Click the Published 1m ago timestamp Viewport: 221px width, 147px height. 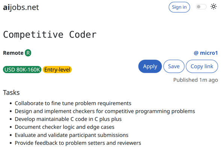coord(195,80)
